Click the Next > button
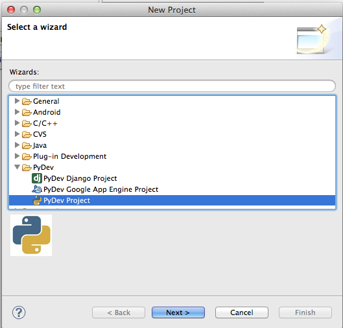Viewport: 343px width, 328px height. (x=178, y=312)
